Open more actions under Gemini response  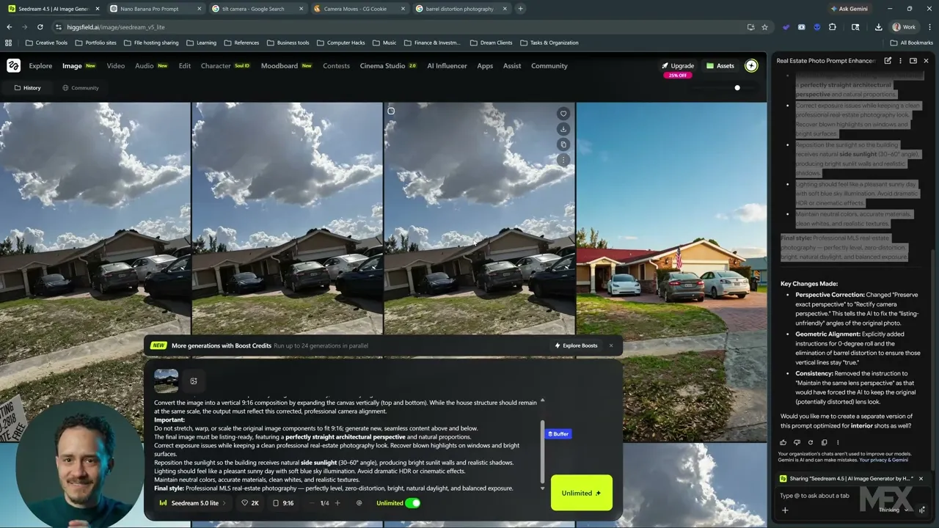click(838, 442)
